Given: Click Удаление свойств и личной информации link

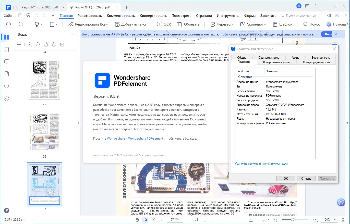Looking at the screenshot, I should [261, 164].
